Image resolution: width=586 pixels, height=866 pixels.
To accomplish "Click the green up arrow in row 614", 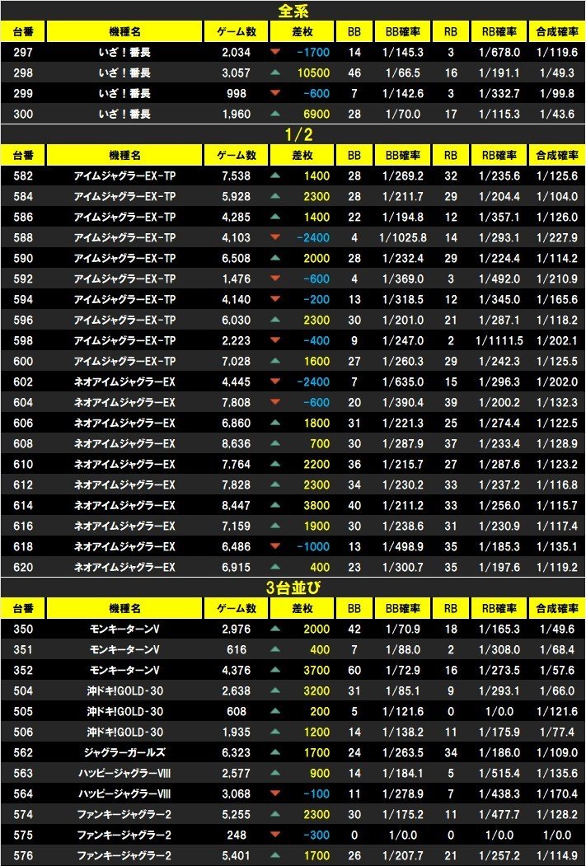I will click(x=275, y=505).
